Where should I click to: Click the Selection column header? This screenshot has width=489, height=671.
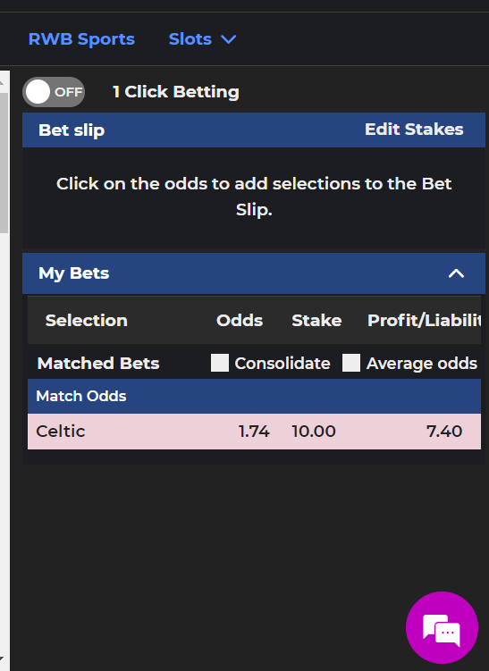tap(87, 320)
